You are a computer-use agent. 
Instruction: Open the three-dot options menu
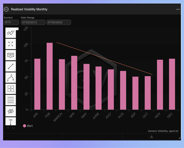(178, 9)
